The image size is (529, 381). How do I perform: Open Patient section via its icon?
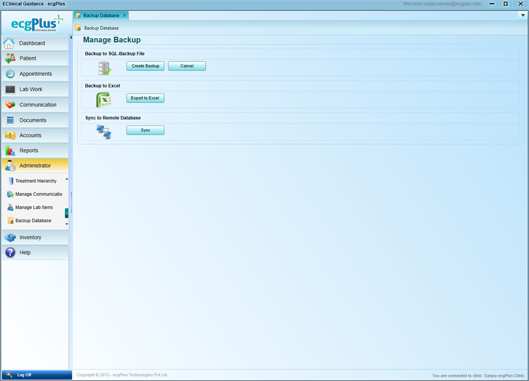tap(10, 58)
